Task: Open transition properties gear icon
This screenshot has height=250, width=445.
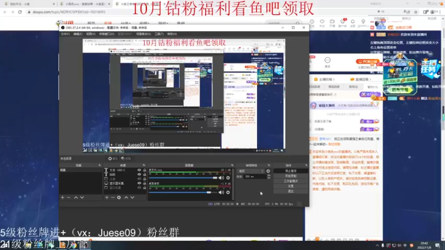Action: [x=268, y=171]
